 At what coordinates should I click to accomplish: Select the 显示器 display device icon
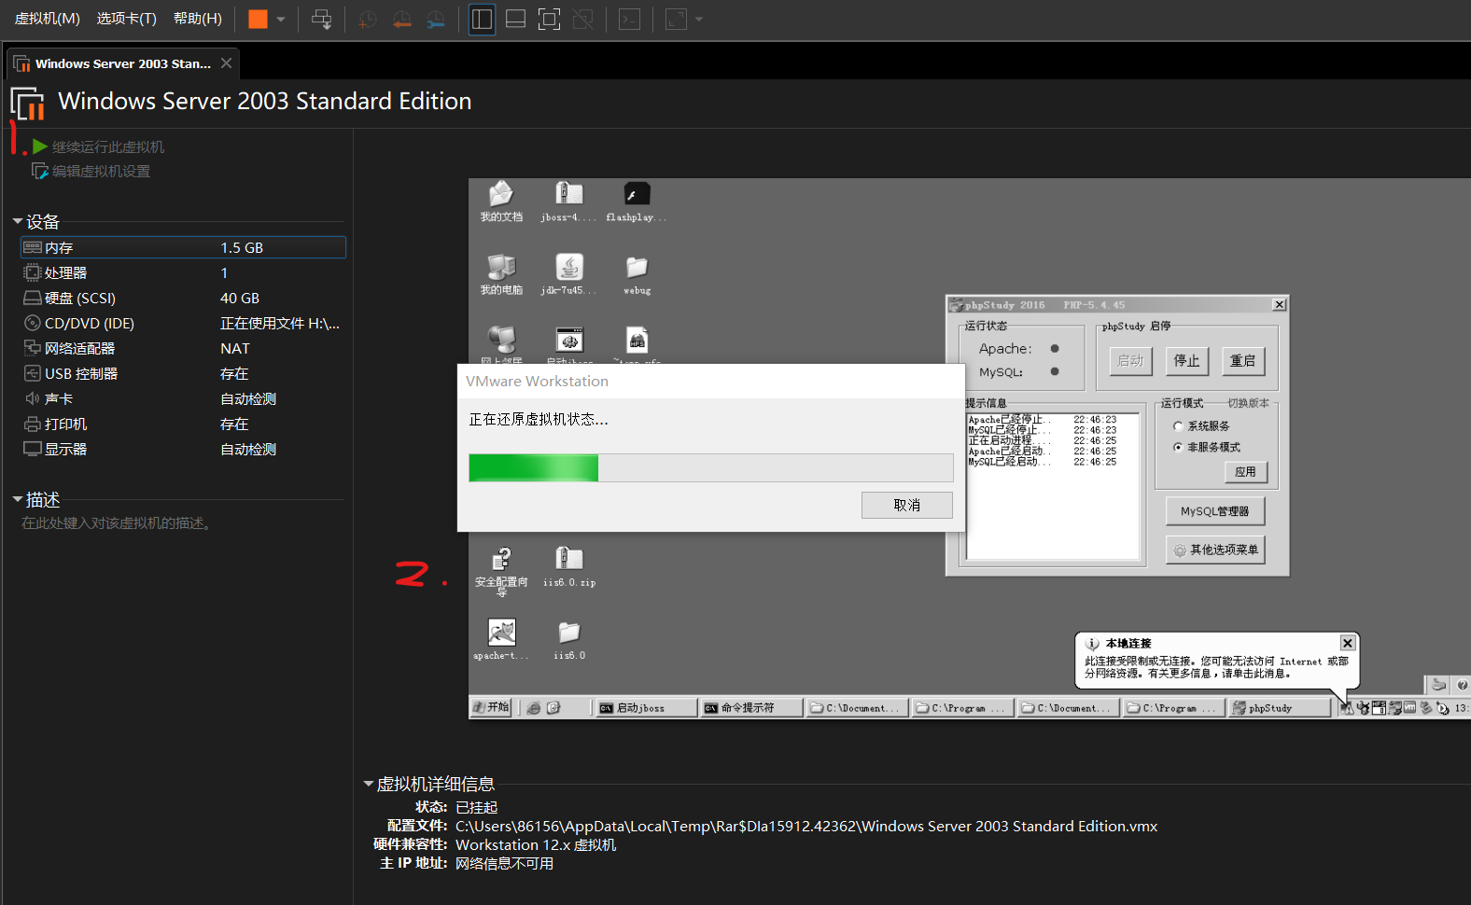[x=33, y=449]
